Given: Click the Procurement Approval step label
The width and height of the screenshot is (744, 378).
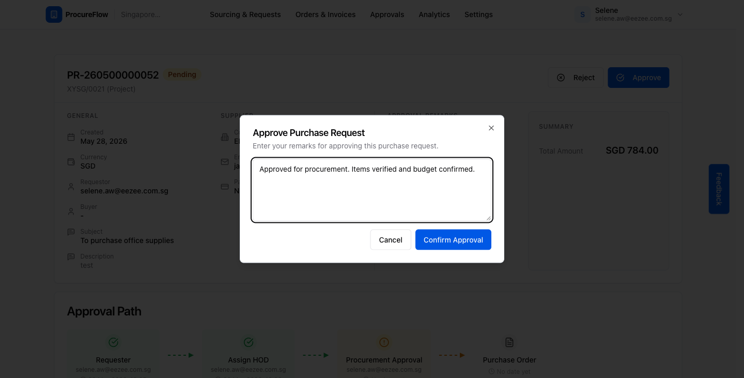Looking at the screenshot, I should click(384, 360).
